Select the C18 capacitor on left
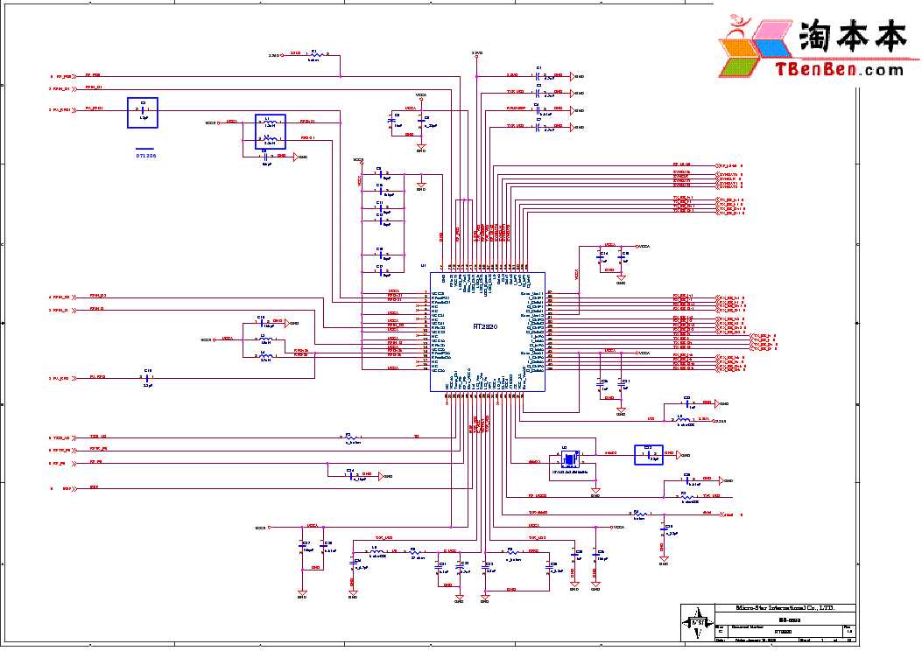The height and width of the screenshot is (651, 922). 147,378
